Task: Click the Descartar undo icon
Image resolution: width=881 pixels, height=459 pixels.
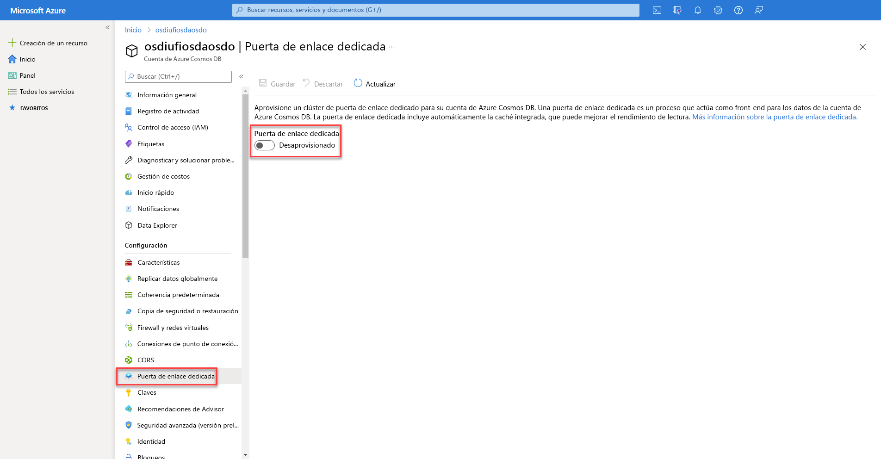Action: tap(306, 83)
